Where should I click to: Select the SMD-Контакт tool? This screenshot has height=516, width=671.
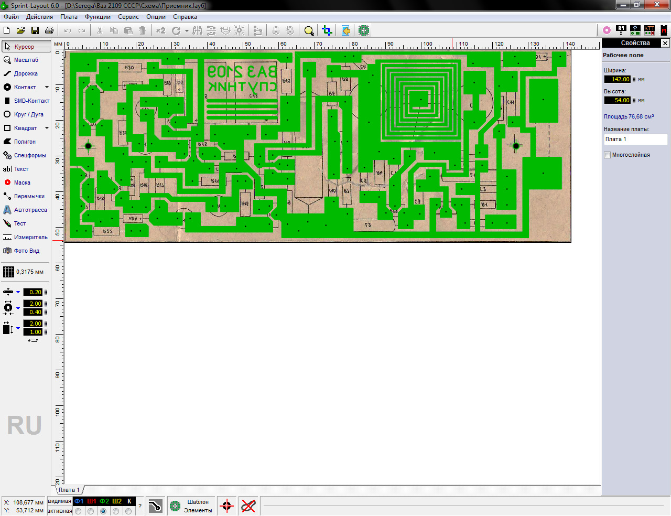(26, 101)
